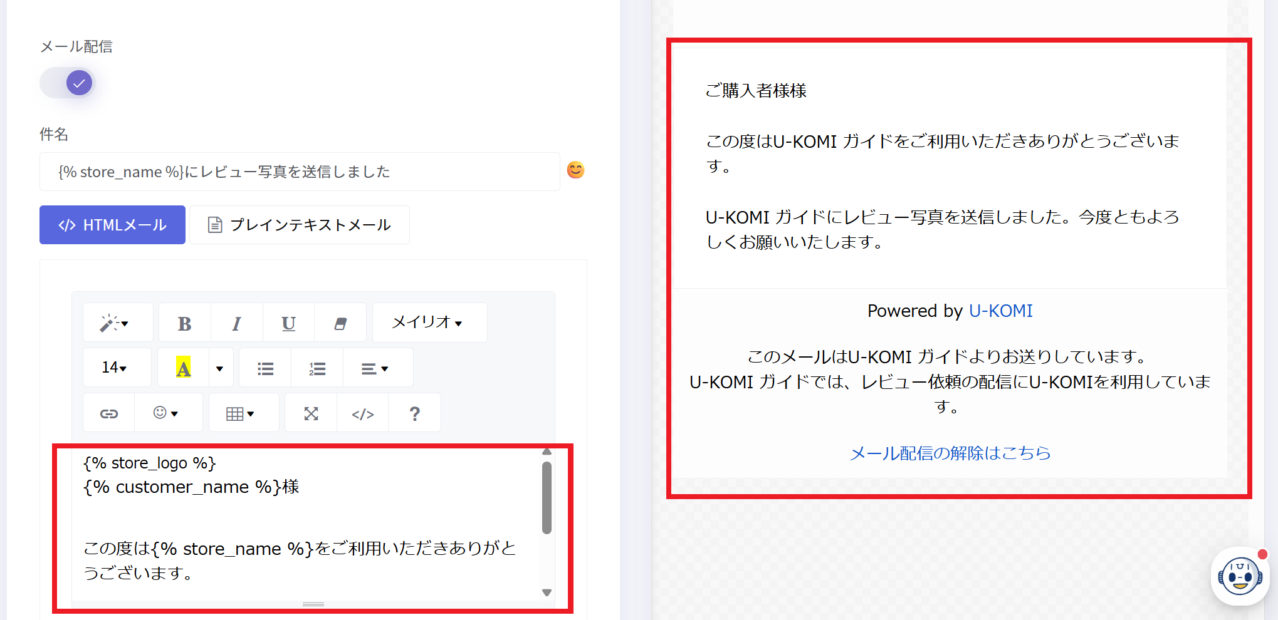The width and height of the screenshot is (1278, 620).
Task: Toggle underline formatting
Action: click(288, 323)
